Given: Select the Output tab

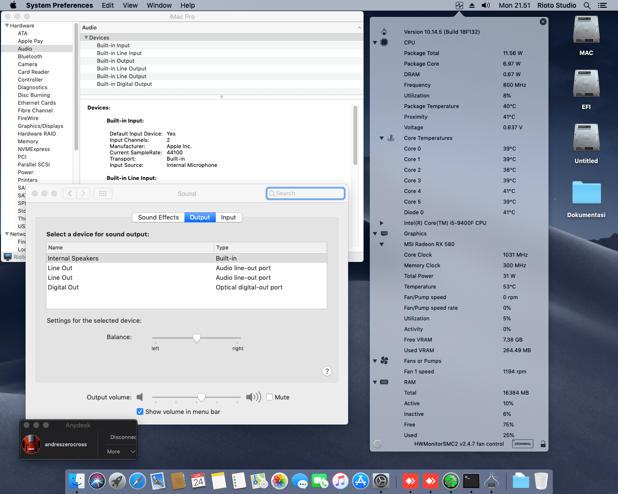Looking at the screenshot, I should [200, 218].
